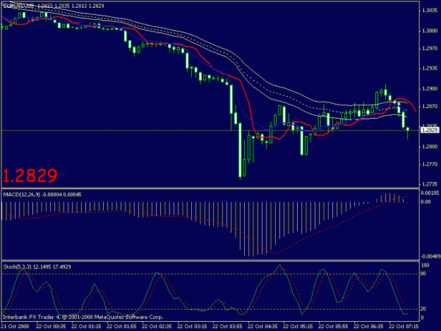Viewport: 441px width, 331px height.
Task: Click the MACD(12,26,9) indicator label
Action: 22,195
